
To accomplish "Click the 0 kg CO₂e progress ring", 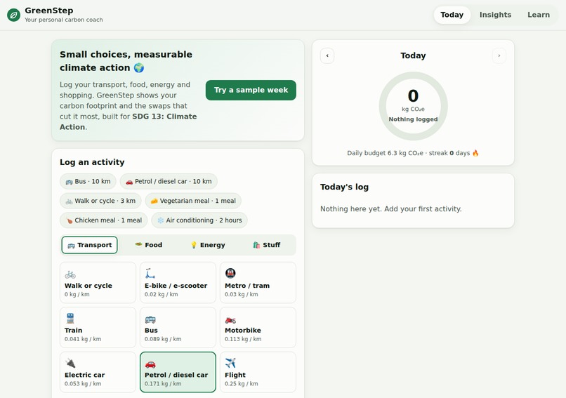I will [414, 106].
